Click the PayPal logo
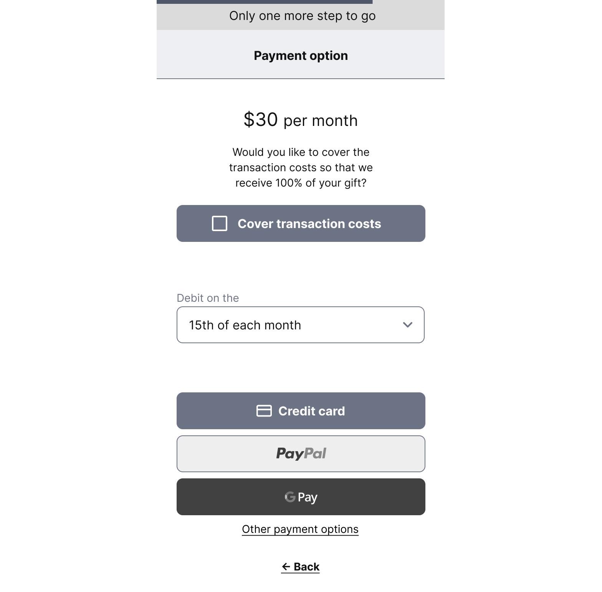This screenshot has height=592, width=602. point(301,454)
